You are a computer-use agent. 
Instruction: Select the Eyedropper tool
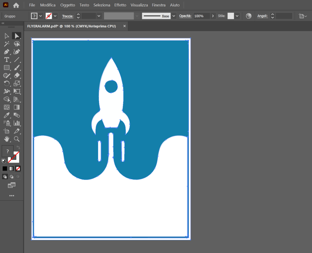pos(7,115)
